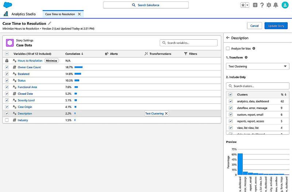
Task: Click the Owner Case Count correlation bar
Action: point(78,67)
